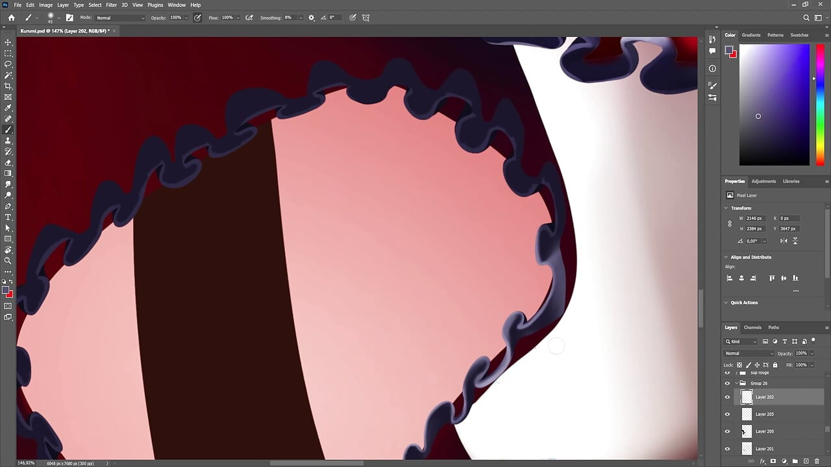Screen dimensions: 831x467
Task: Click the Home icon in options bar
Action: pos(11,18)
